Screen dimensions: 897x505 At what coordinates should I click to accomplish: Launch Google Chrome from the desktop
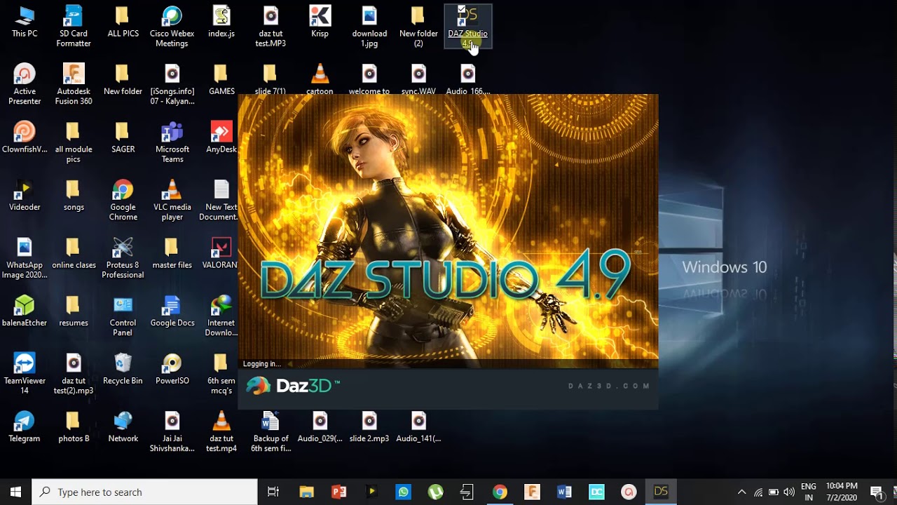(123, 200)
